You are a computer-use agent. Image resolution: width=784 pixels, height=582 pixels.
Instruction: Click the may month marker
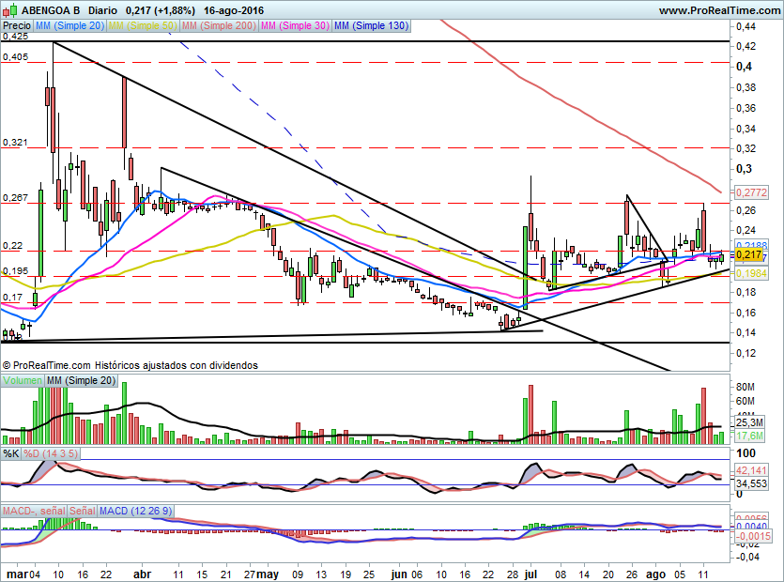click(268, 574)
